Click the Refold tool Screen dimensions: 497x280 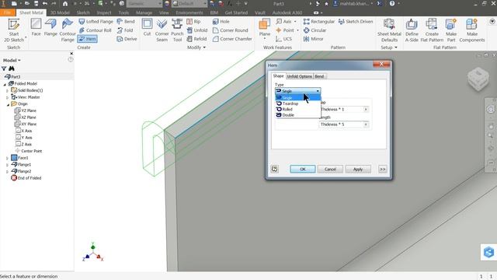pyautogui.click(x=196, y=39)
